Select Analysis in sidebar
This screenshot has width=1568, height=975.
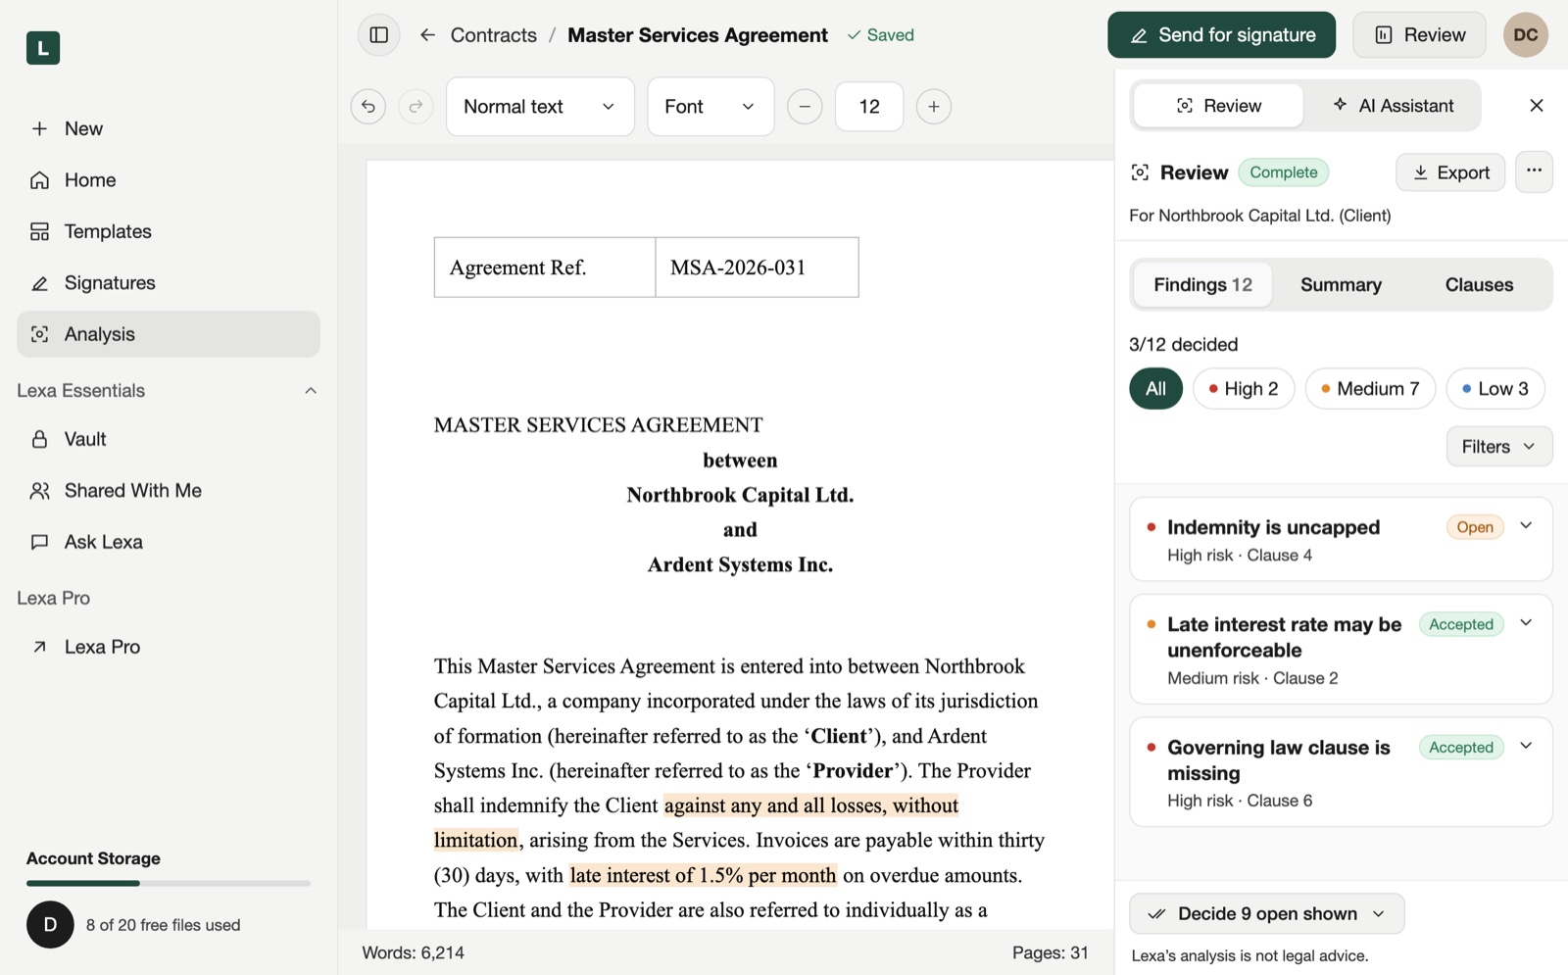coord(169,334)
